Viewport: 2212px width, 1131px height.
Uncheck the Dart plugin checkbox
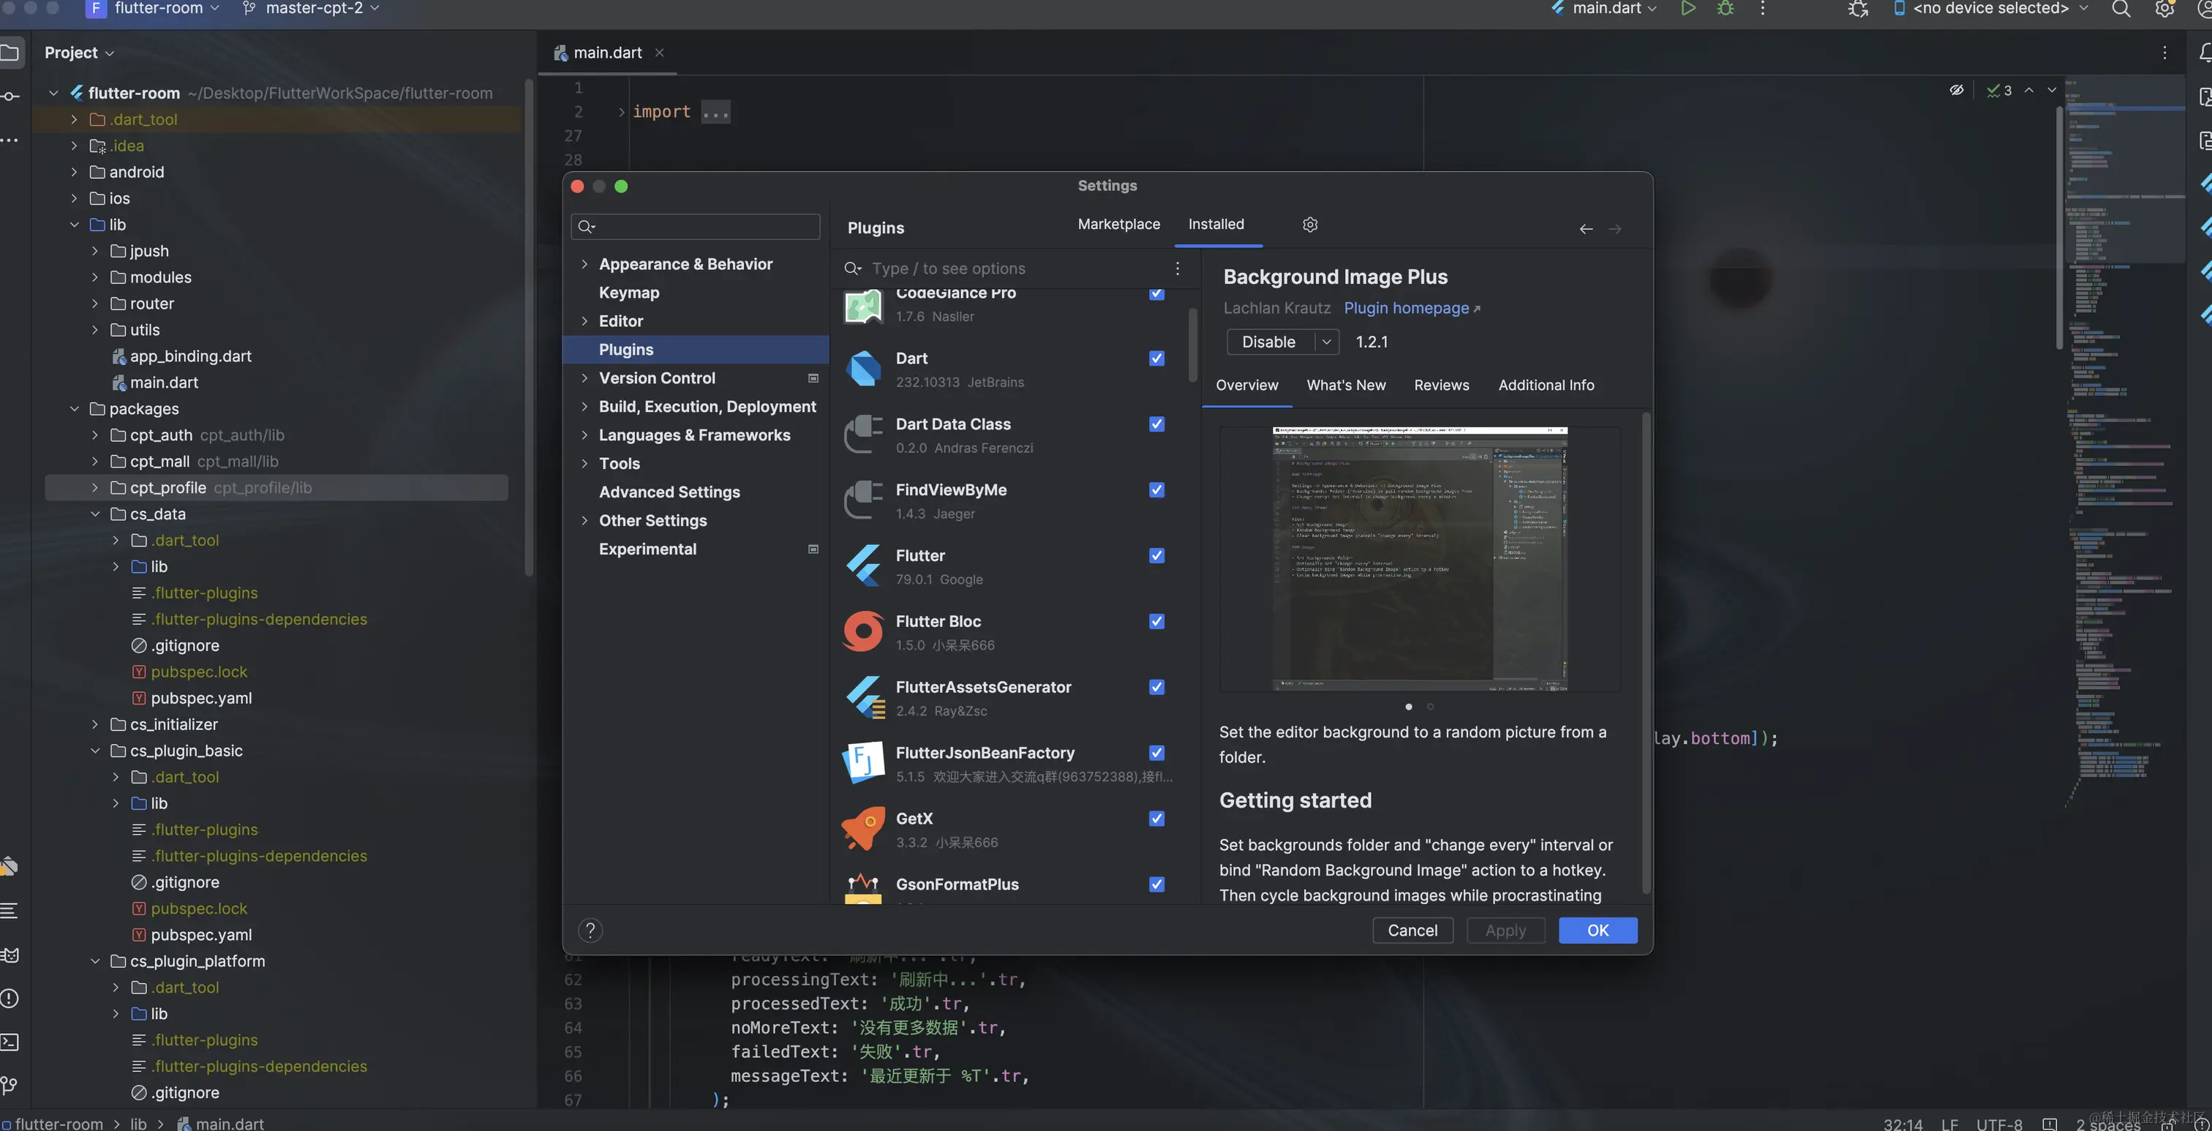tap(1156, 359)
